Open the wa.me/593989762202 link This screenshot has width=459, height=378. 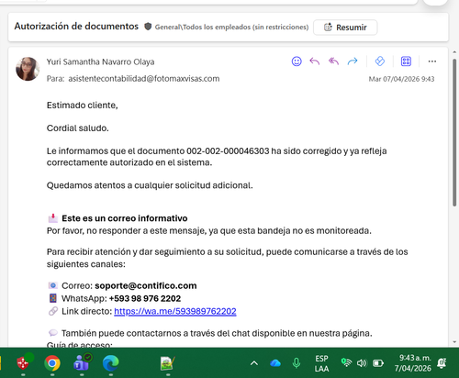pos(175,311)
